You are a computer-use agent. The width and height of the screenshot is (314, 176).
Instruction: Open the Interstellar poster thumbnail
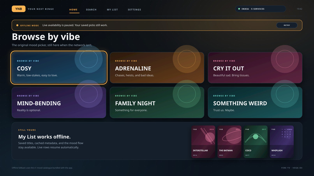click(x=203, y=142)
